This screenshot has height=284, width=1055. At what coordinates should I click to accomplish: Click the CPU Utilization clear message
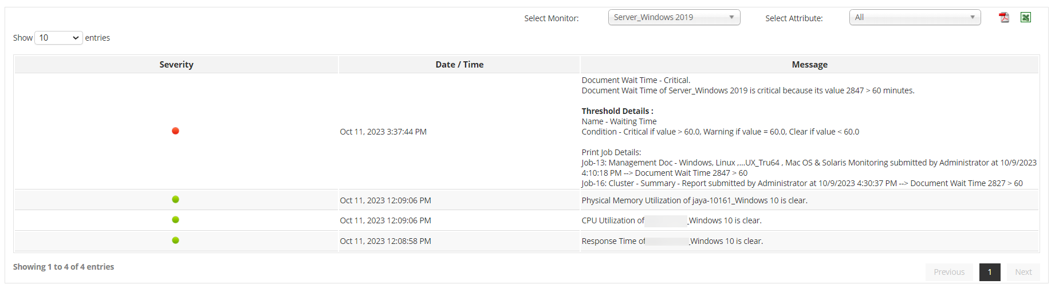coord(671,220)
